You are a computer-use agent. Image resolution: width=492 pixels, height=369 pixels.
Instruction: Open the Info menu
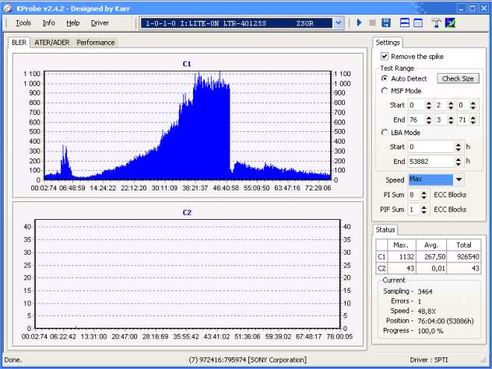click(x=48, y=23)
